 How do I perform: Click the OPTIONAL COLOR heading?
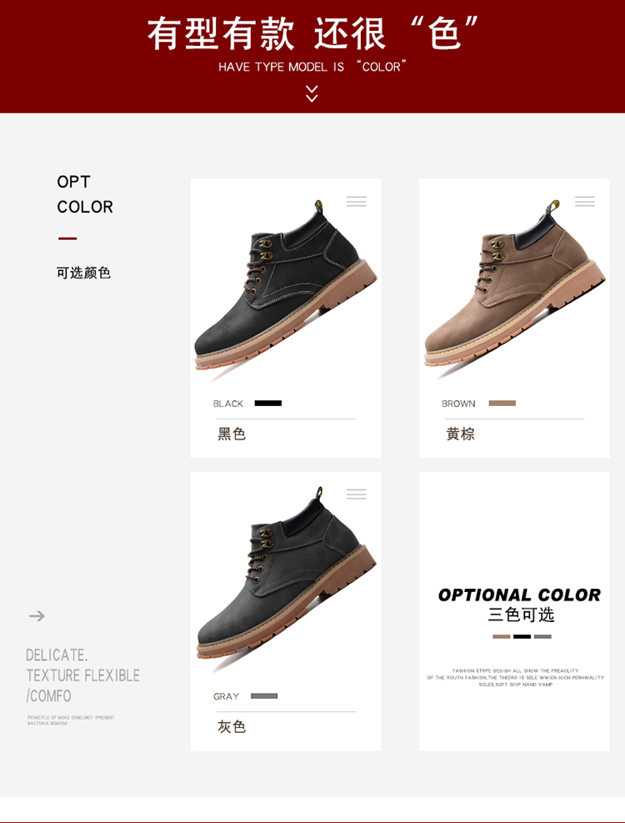coord(519,595)
